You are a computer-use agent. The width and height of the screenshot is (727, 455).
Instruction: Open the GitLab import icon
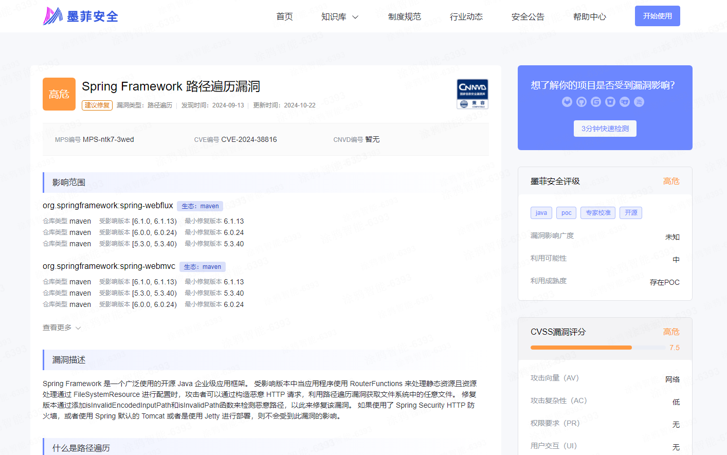[567, 102]
